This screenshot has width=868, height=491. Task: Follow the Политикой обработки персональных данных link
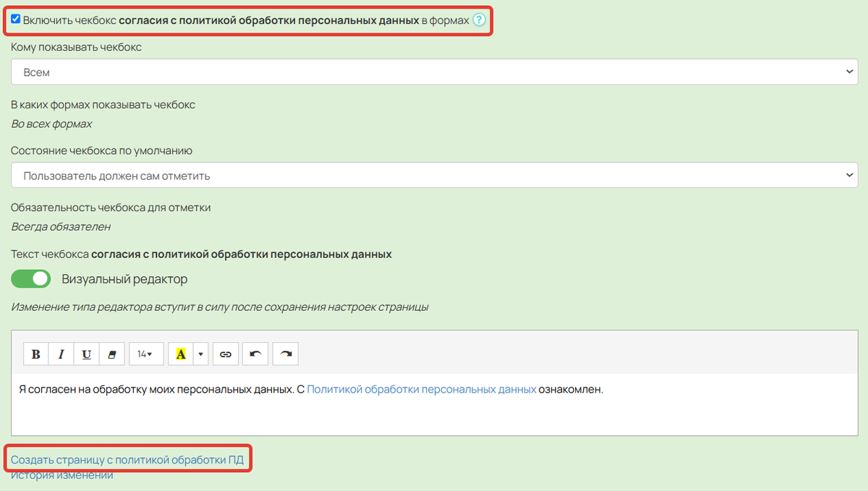click(x=422, y=389)
